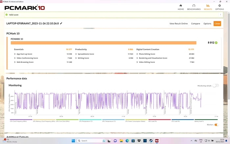Toggle Battery level legend
This screenshot has height=144, width=230.
click(206, 121)
